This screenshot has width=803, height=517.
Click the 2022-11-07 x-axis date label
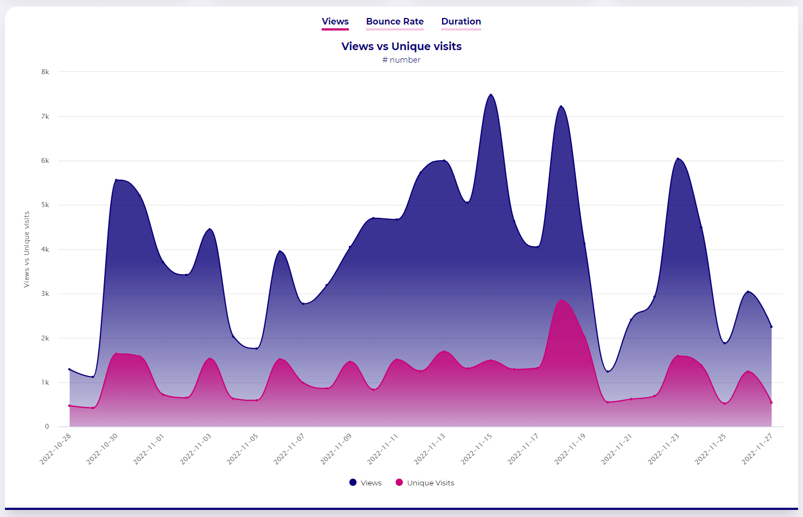pyautogui.click(x=289, y=449)
